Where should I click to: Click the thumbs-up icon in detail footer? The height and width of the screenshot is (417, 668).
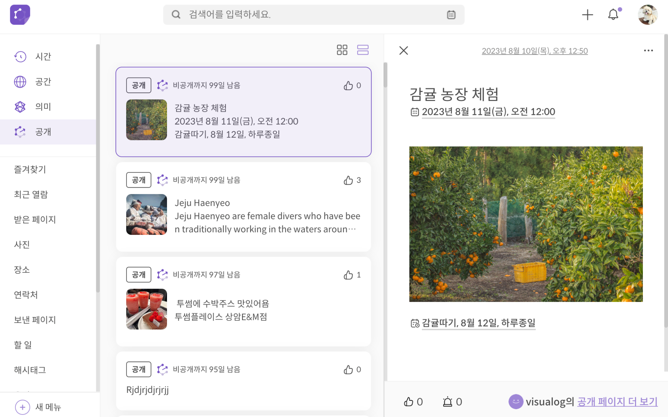click(x=408, y=402)
